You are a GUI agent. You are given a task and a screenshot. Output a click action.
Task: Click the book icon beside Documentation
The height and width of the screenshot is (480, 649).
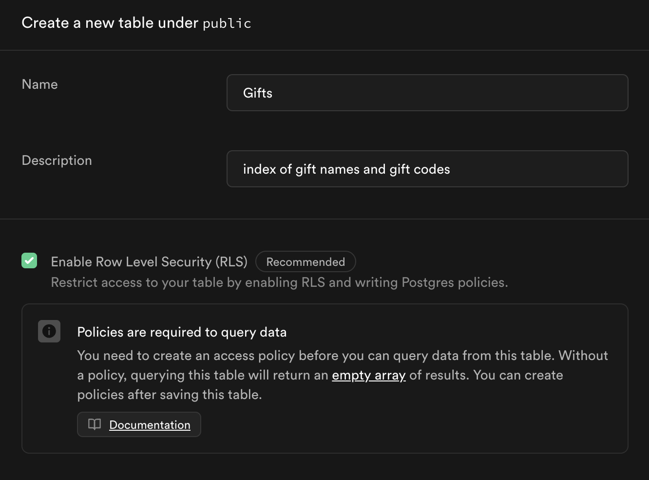click(95, 424)
